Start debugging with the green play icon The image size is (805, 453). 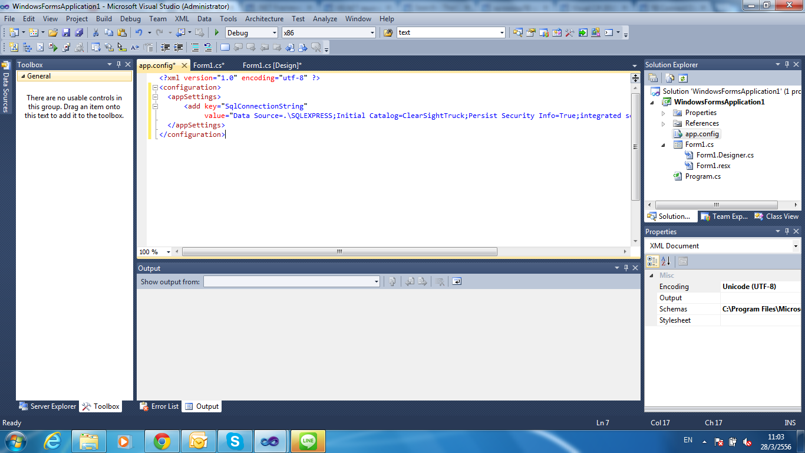click(x=217, y=32)
